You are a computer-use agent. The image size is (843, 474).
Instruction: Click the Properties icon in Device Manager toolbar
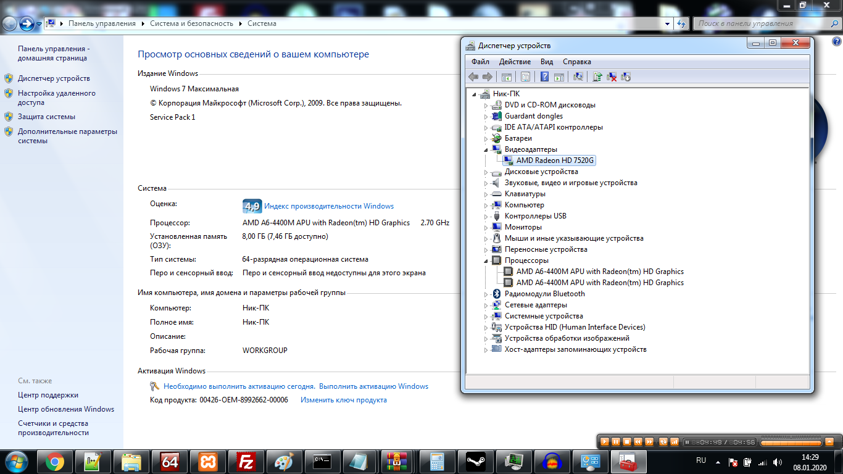[525, 77]
